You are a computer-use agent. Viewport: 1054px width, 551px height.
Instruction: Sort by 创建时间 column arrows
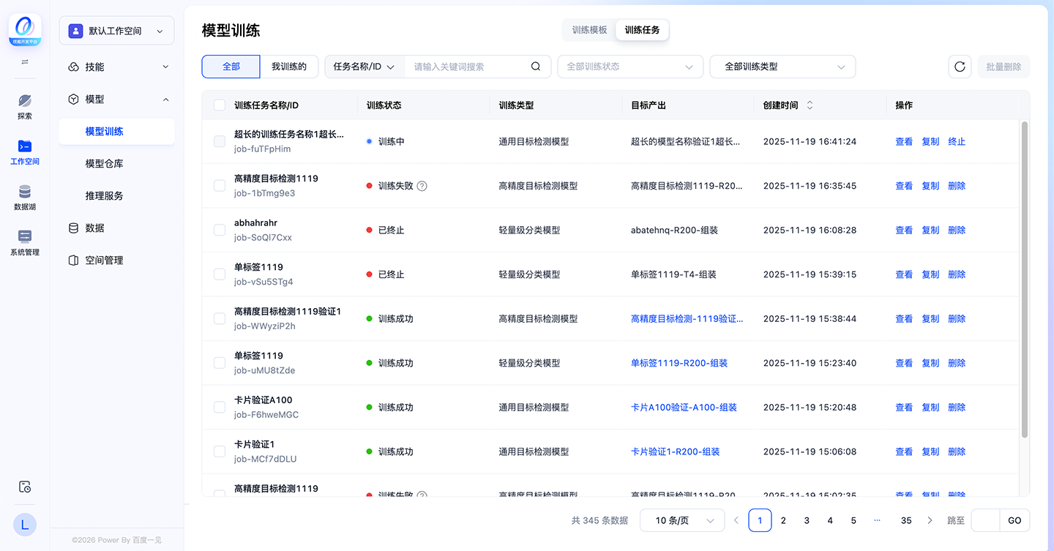pos(810,105)
